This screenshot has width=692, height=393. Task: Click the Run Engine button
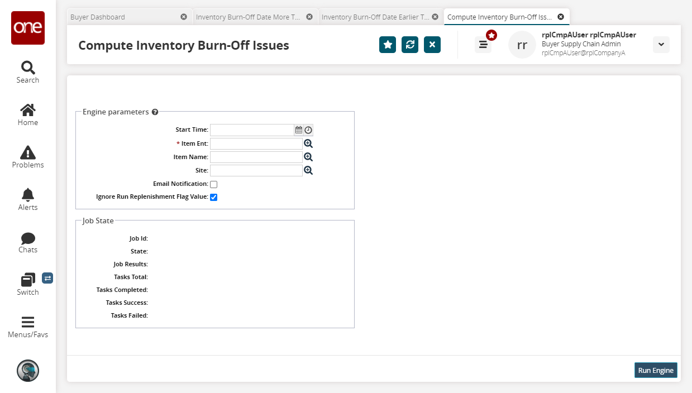coord(656,371)
